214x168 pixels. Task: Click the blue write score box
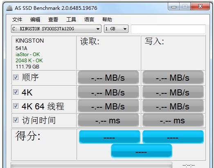coord(173,137)
